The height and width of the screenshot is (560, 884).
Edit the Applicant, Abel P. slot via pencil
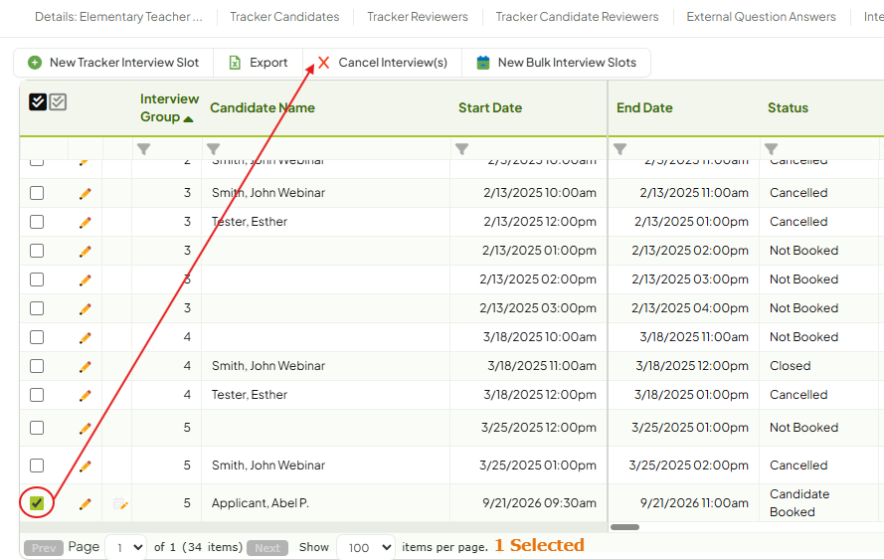86,503
